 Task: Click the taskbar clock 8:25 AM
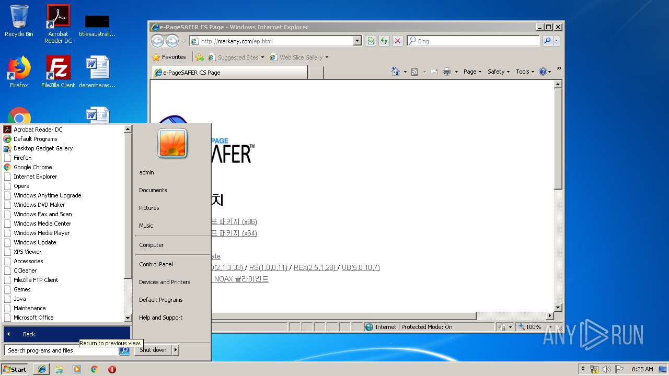coord(642,369)
